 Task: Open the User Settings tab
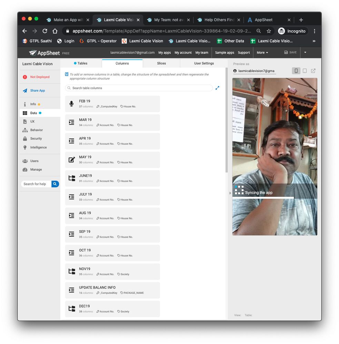click(x=204, y=63)
